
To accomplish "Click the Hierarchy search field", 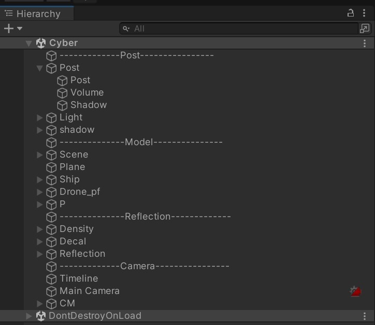I will pos(238,28).
